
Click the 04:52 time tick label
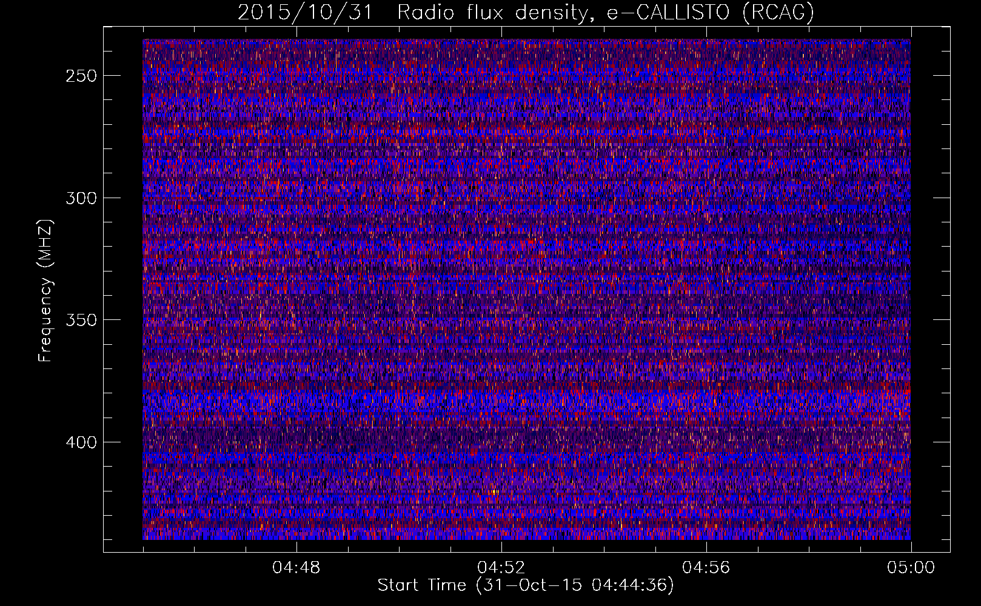(501, 568)
